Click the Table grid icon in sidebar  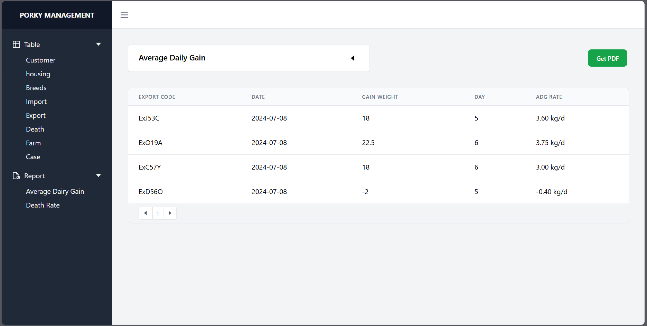(16, 44)
